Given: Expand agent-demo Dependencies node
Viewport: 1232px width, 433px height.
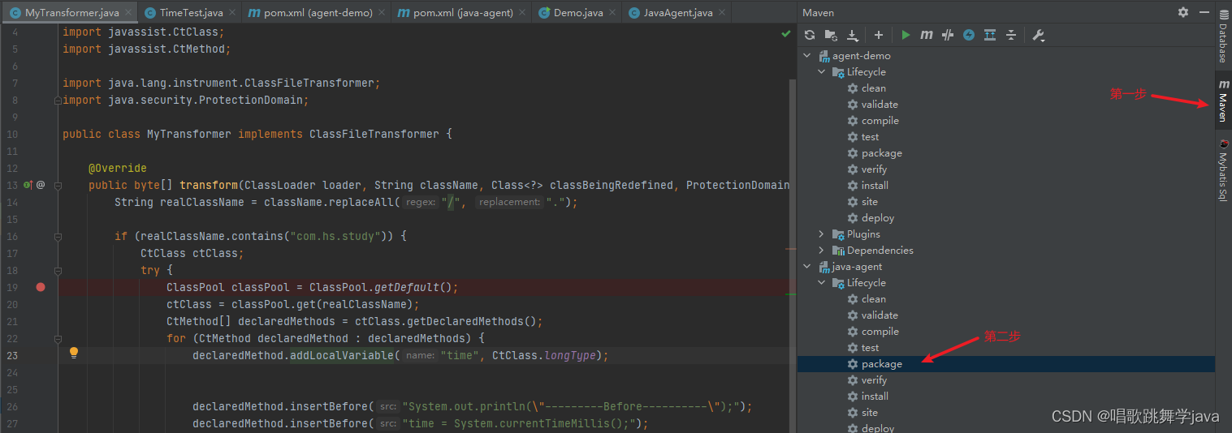Looking at the screenshot, I should (822, 251).
